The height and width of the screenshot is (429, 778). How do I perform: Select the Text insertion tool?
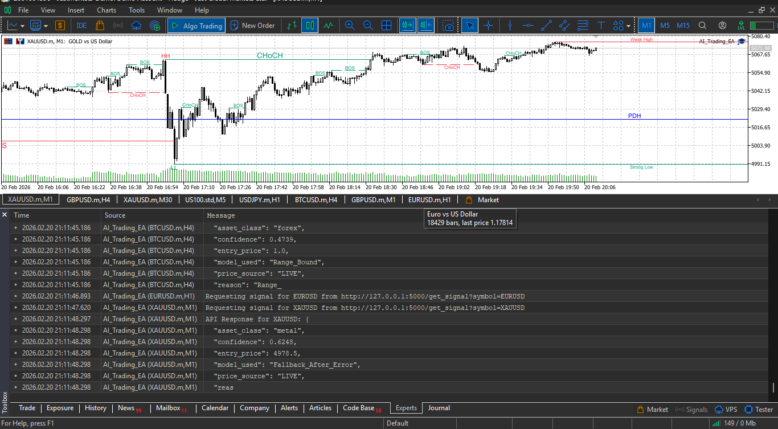[601, 25]
